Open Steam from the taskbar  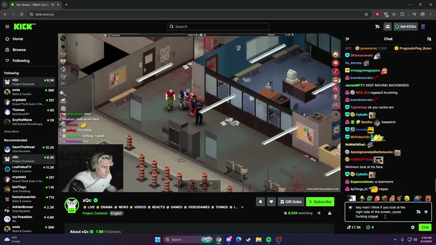(x=248, y=240)
